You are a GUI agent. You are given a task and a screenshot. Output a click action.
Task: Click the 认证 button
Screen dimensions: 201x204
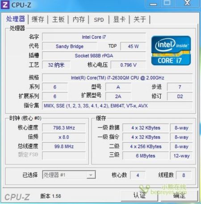139,196
